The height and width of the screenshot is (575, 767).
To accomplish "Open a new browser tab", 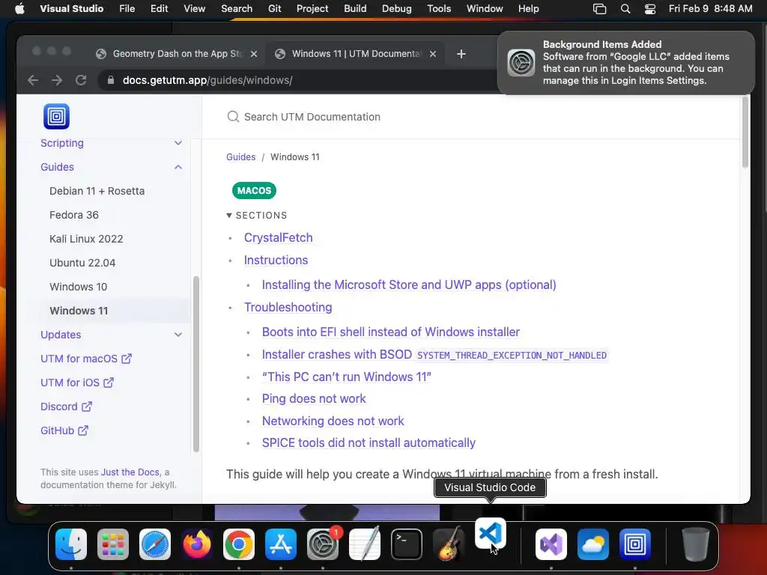I will (461, 54).
